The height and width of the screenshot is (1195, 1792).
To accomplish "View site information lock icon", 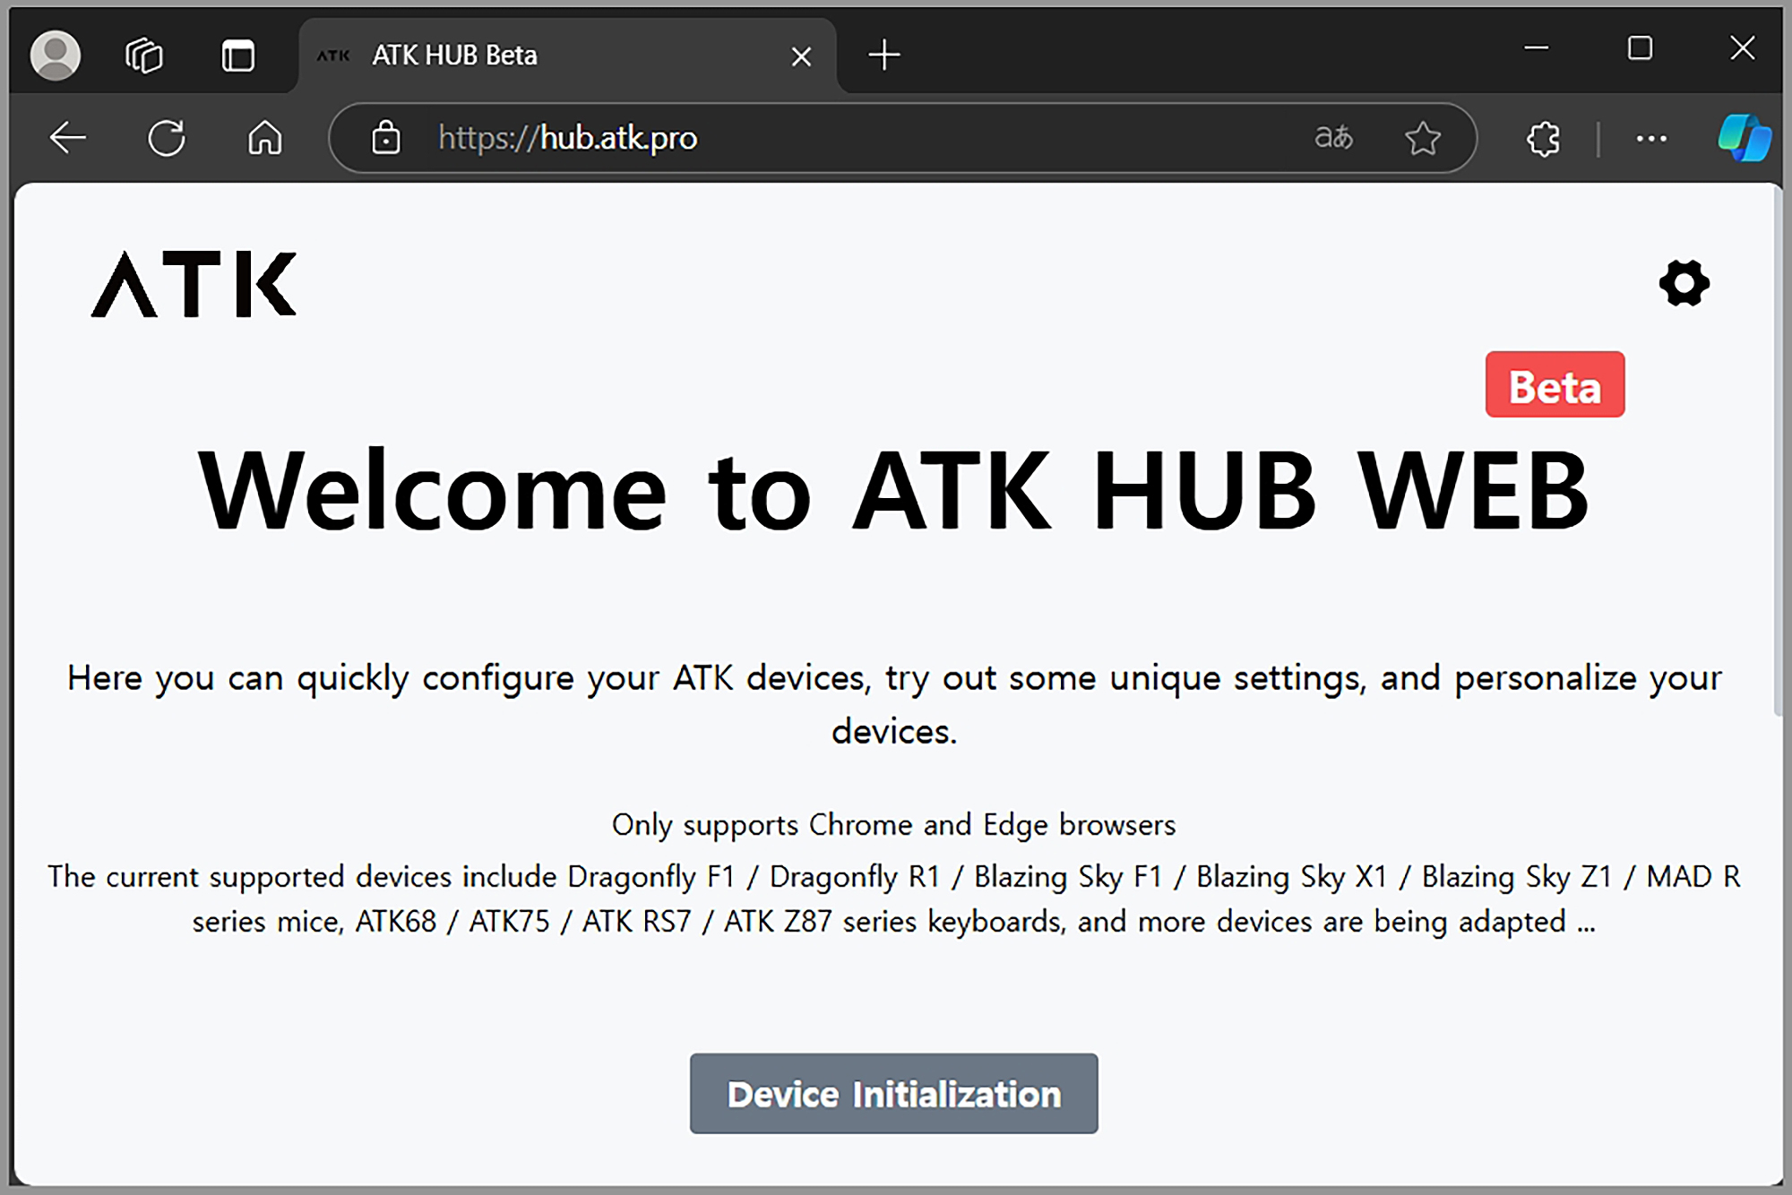I will [x=386, y=138].
